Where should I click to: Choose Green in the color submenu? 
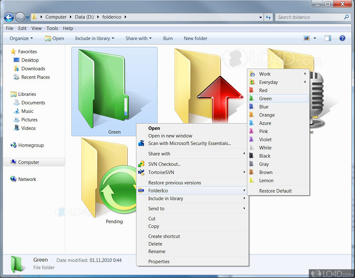coord(278,99)
